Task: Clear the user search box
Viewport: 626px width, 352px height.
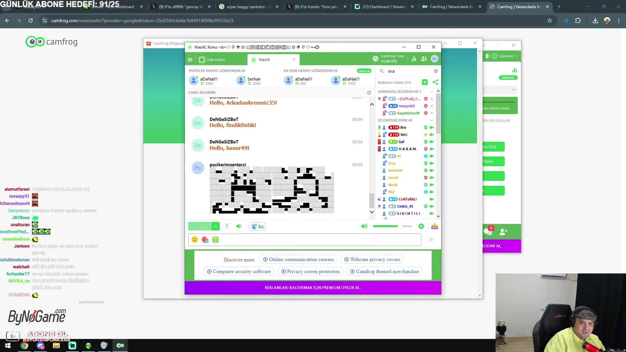Action: tap(436, 71)
